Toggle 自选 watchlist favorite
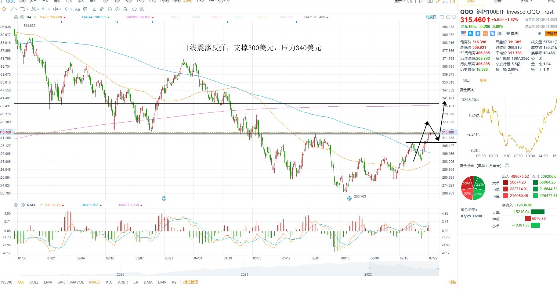 pos(512,34)
